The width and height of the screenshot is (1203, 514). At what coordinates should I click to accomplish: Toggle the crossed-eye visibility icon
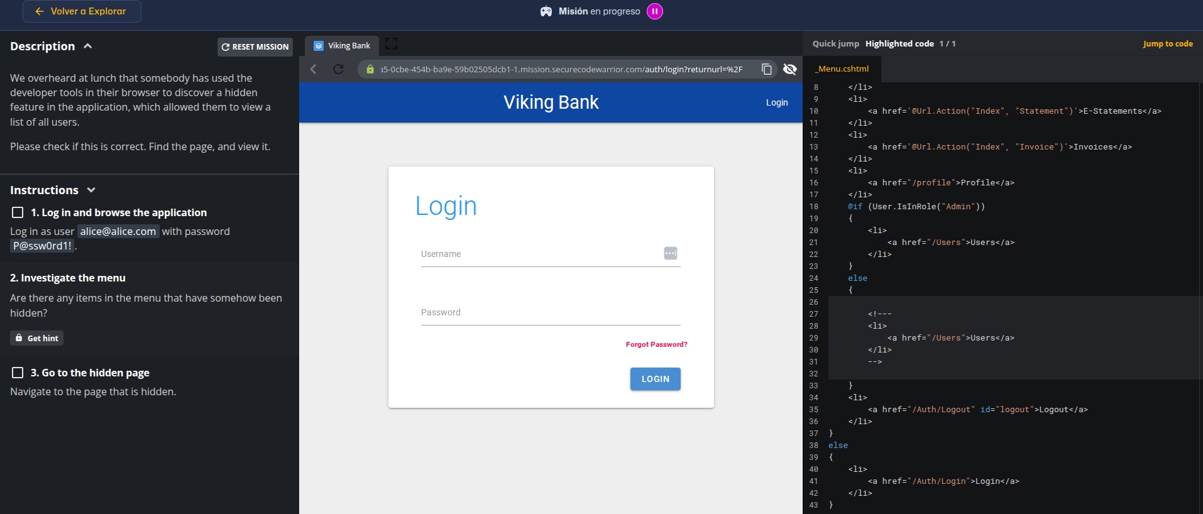789,69
